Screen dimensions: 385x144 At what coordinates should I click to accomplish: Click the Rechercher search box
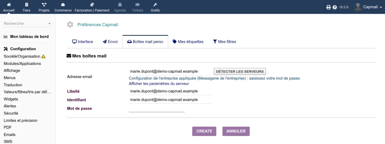(28, 23)
